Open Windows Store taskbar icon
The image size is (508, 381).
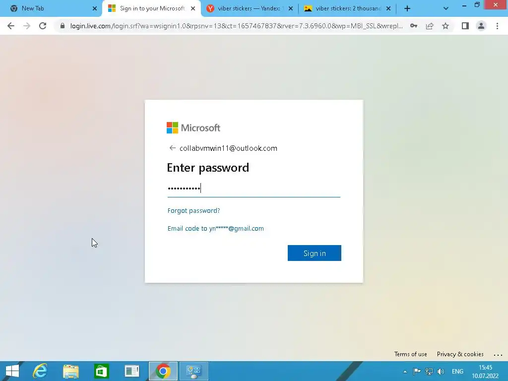click(x=101, y=371)
